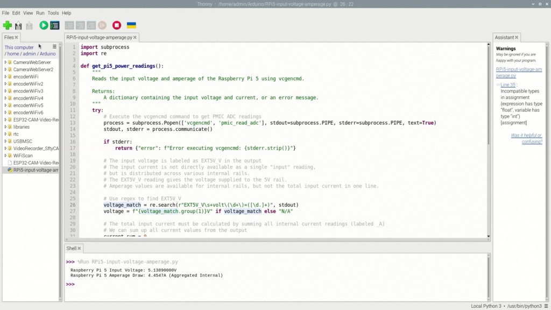
Task: Click the Line 35 warning link
Action: coord(508,85)
